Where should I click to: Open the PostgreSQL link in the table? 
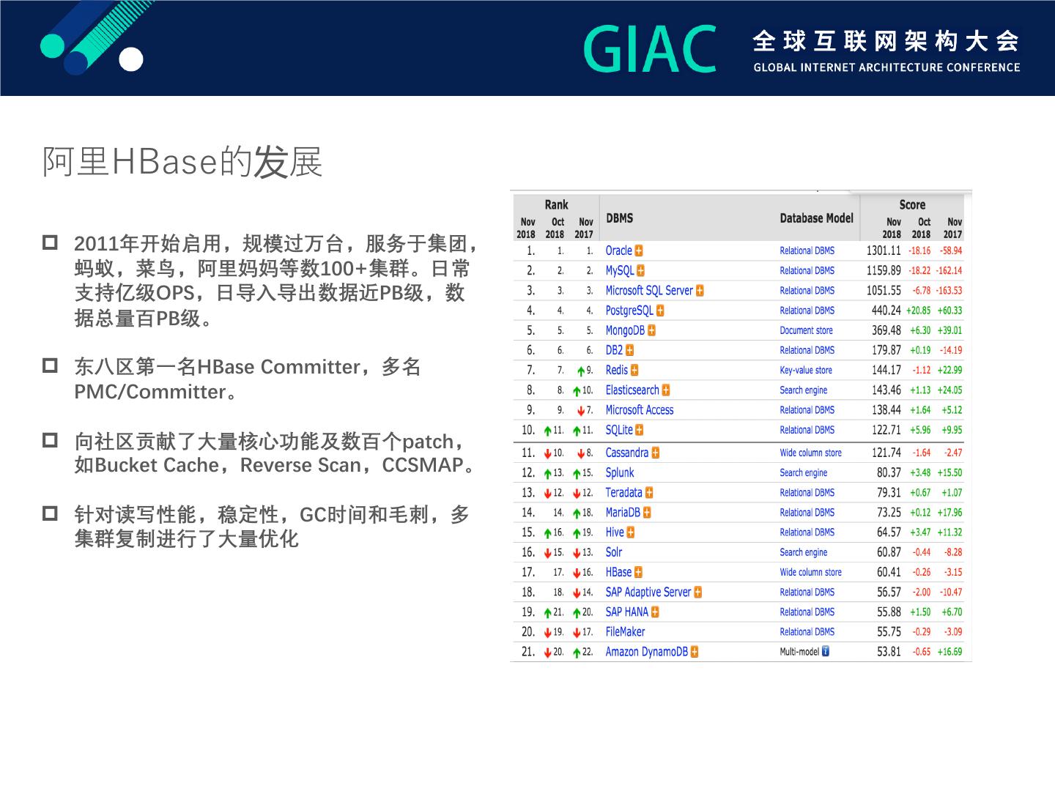coord(629,311)
